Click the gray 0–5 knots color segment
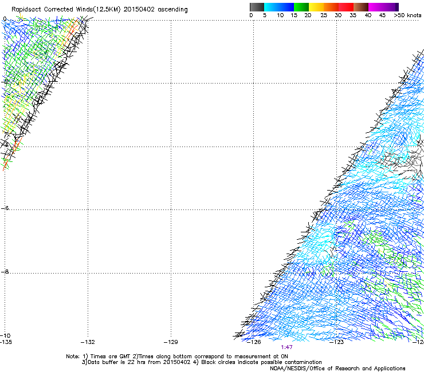 point(257,7)
